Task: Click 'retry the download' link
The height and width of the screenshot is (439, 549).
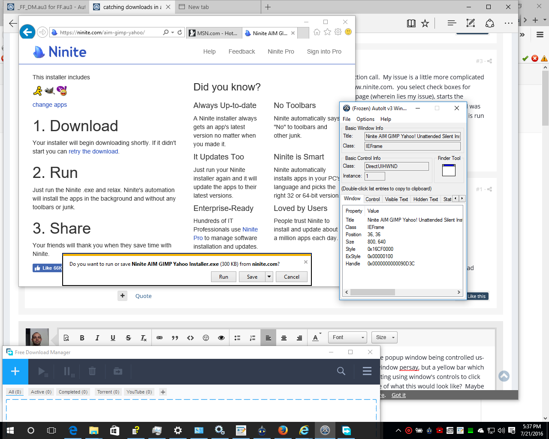Action: [x=93, y=151]
